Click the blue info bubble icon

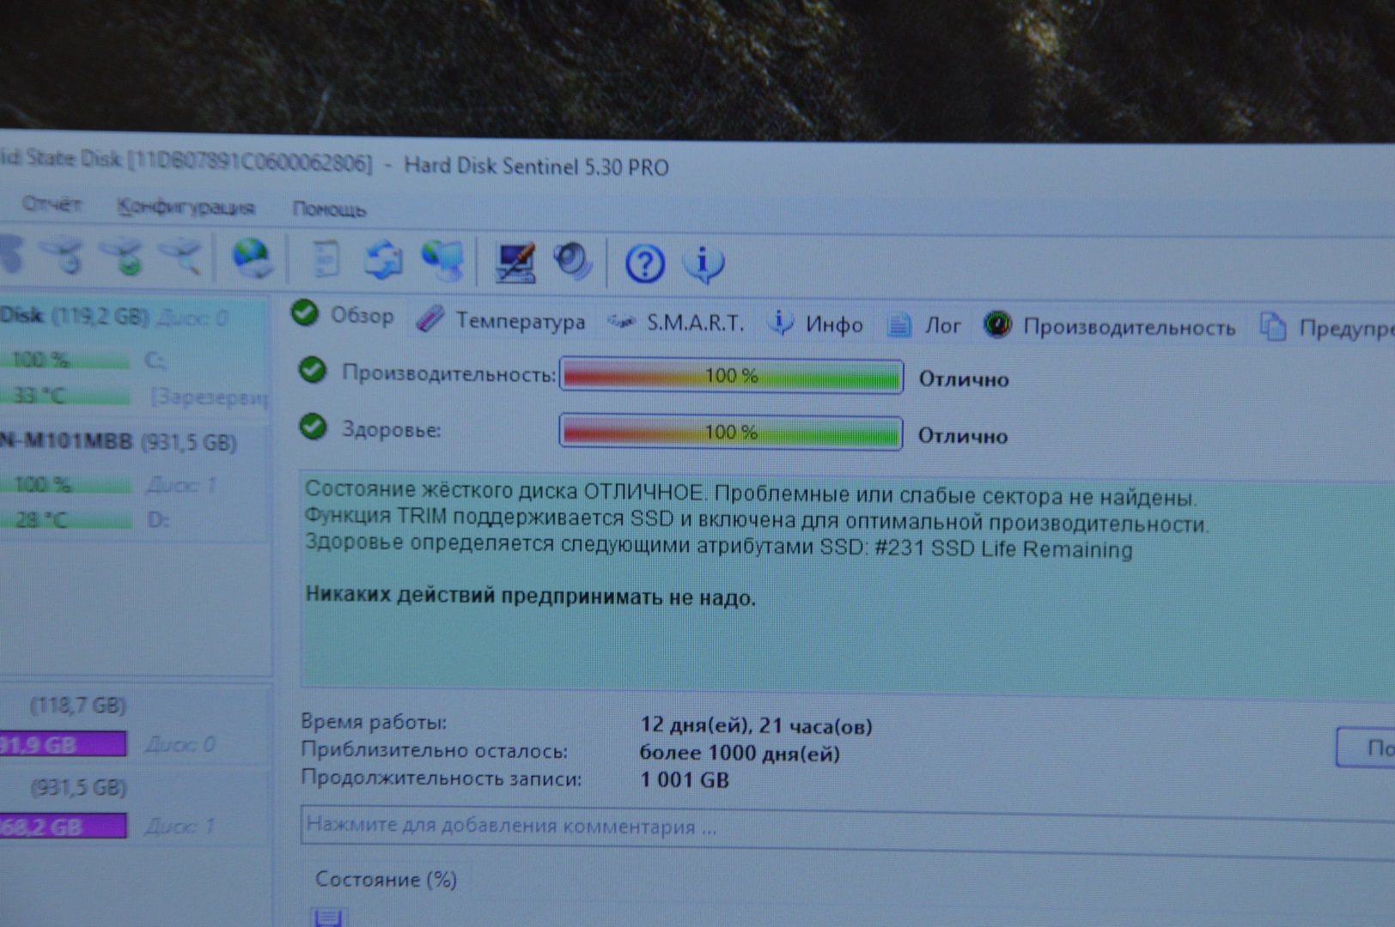click(704, 264)
